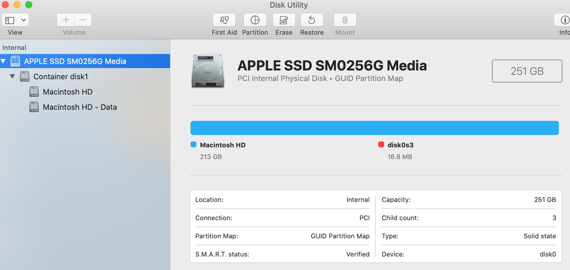Click the 213 GB size text
Viewport: 570px width, 270px height.
pos(211,157)
